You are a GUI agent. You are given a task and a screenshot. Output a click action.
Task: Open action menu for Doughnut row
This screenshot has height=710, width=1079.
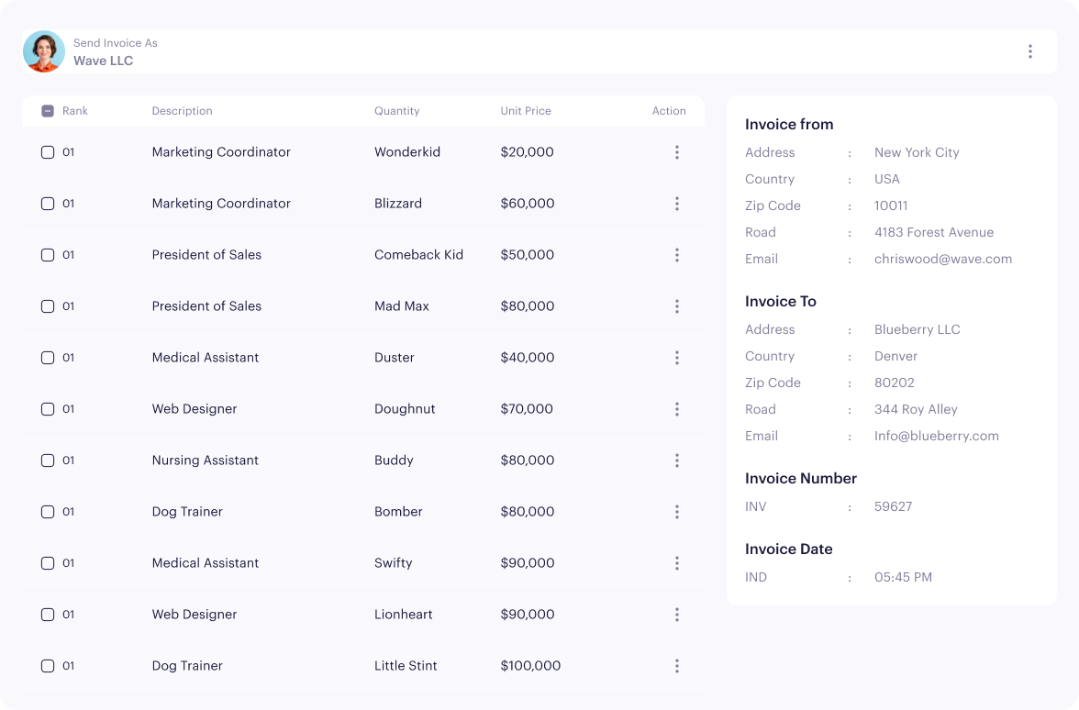click(676, 409)
